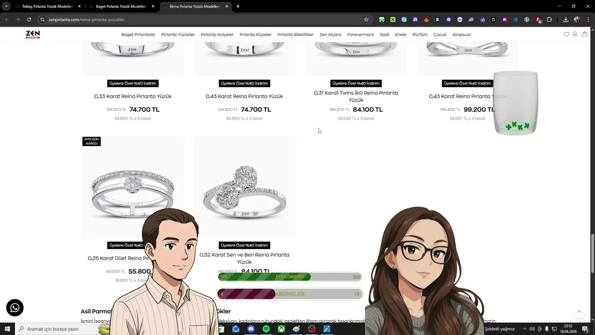595x335 pixels.
Task: Open the Parfüm menu
Action: click(x=420, y=34)
